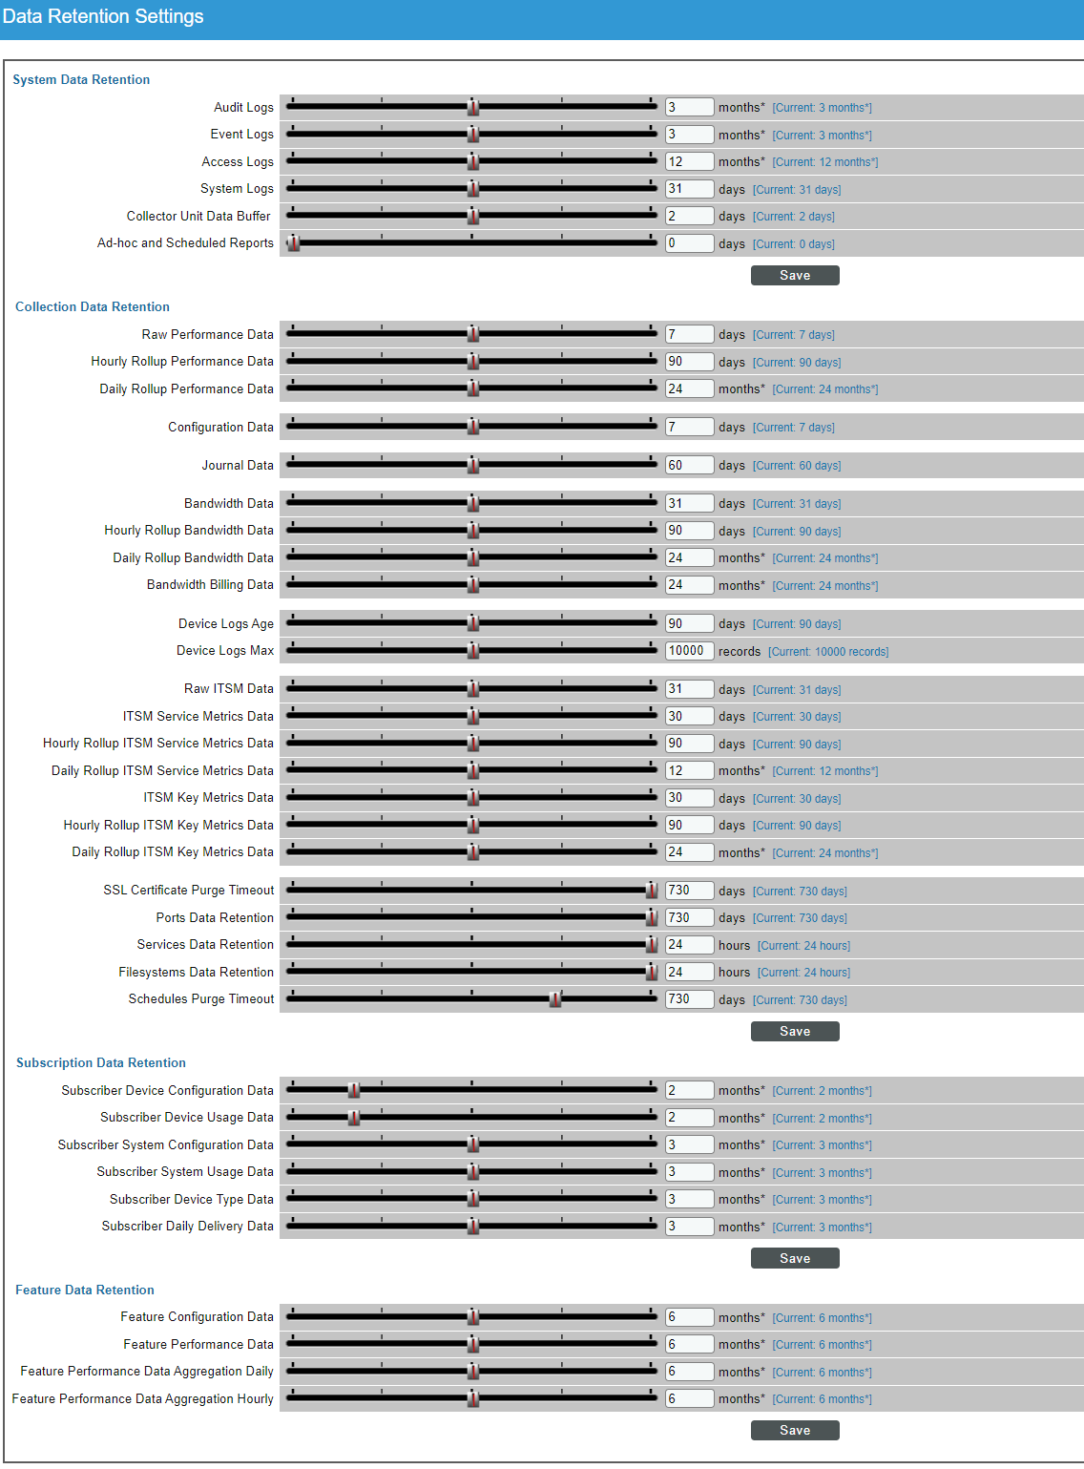Screen dimensions: 1084x1469
Task: Click the Ad-hoc and Scheduled Reports slider handle
Action: [294, 243]
